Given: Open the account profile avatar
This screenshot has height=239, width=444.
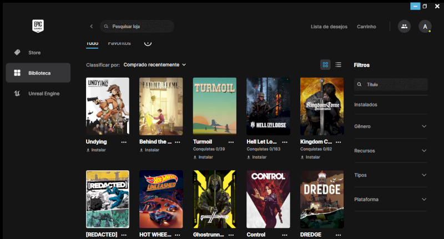Looking at the screenshot, I should [425, 27].
